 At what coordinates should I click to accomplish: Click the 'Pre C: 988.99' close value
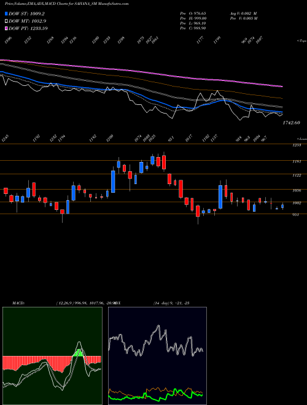pyautogui.click(x=193, y=28)
